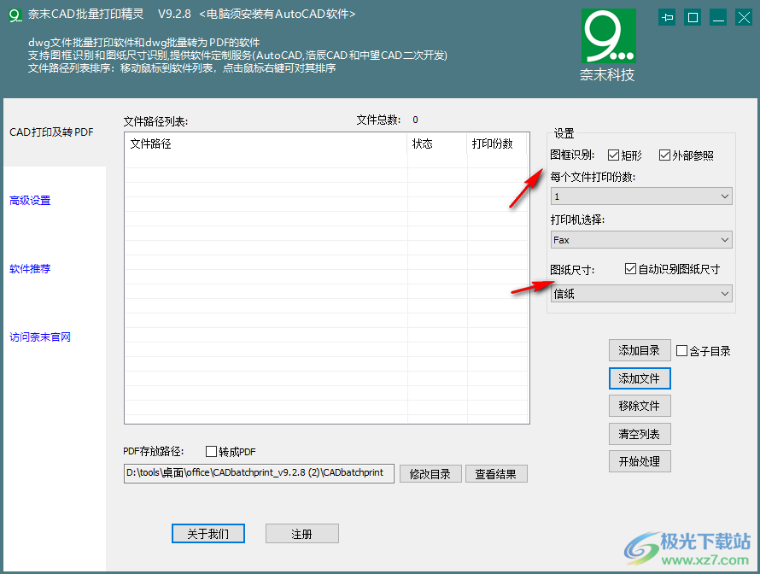Open the 访问奈末官网 link

click(x=40, y=337)
